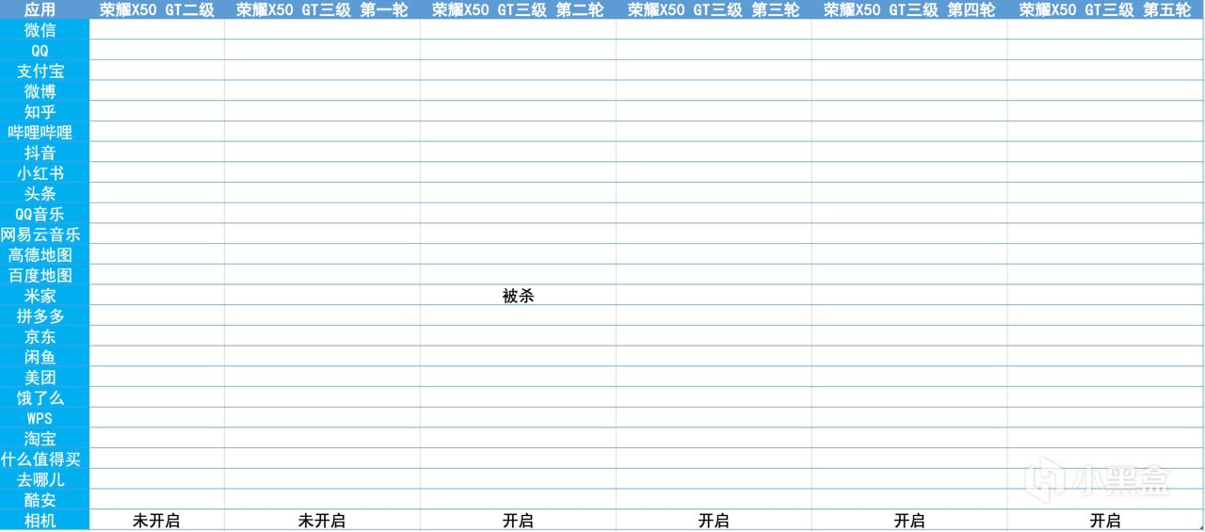Select the 荣耀X50 GT三级 第四轮 column header
Screen dimensions: 1205x532
[x=909, y=9]
